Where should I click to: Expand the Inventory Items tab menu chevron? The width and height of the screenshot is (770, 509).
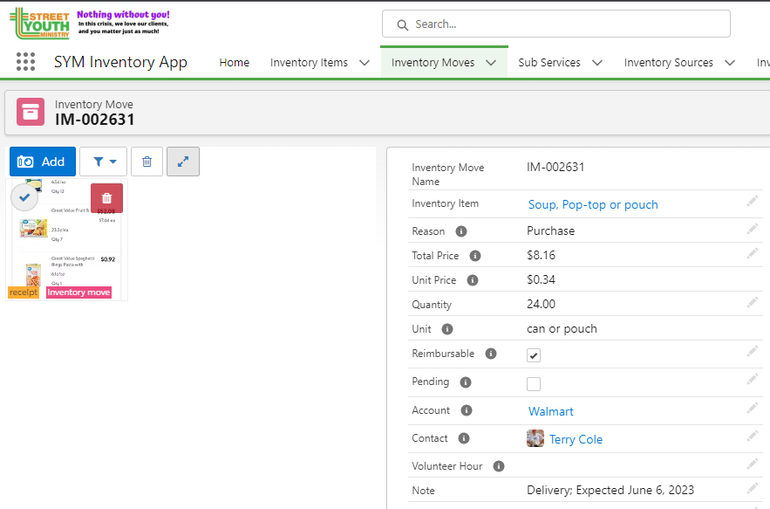(x=365, y=63)
